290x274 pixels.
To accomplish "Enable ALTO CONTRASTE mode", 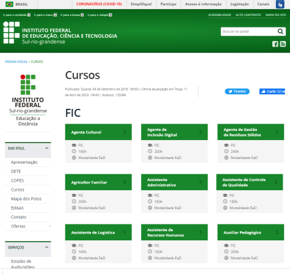I will (x=248, y=15).
